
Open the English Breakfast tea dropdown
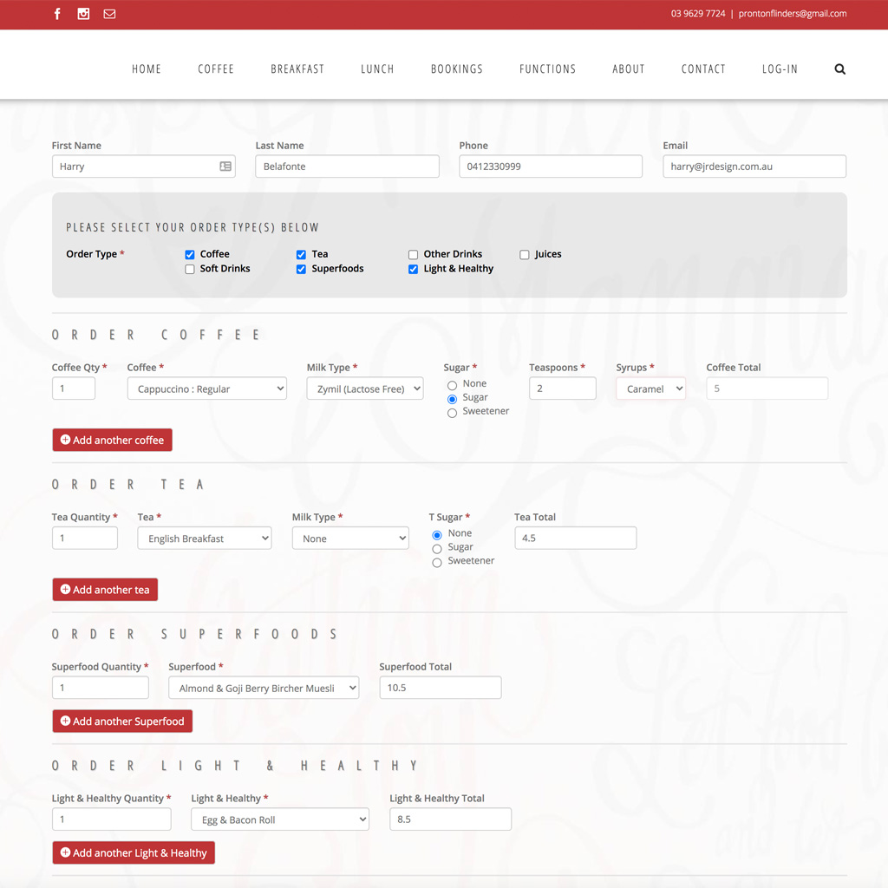click(205, 538)
